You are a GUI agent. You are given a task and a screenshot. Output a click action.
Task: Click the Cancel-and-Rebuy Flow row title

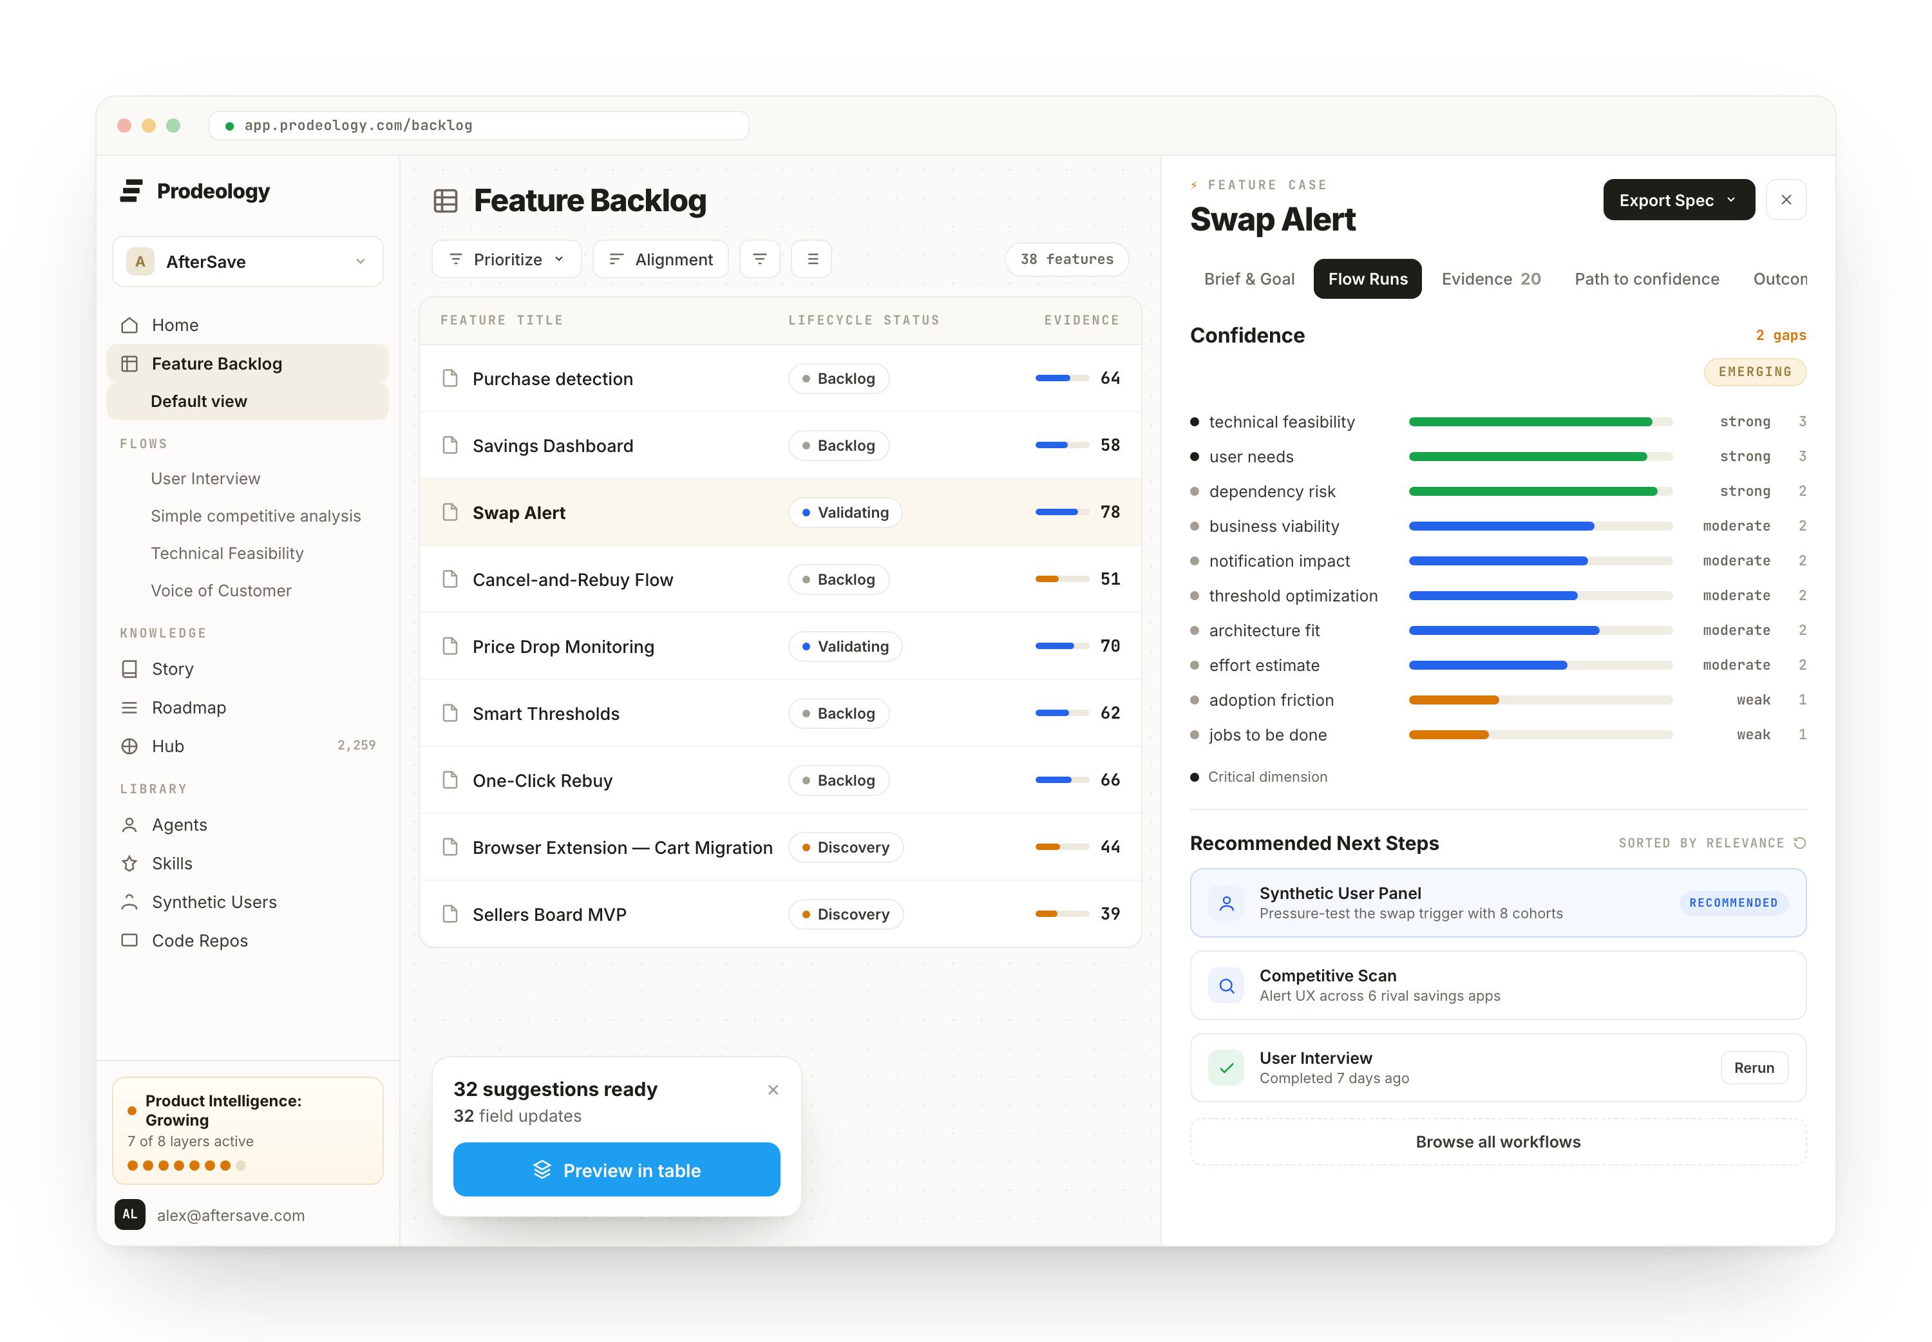[573, 580]
